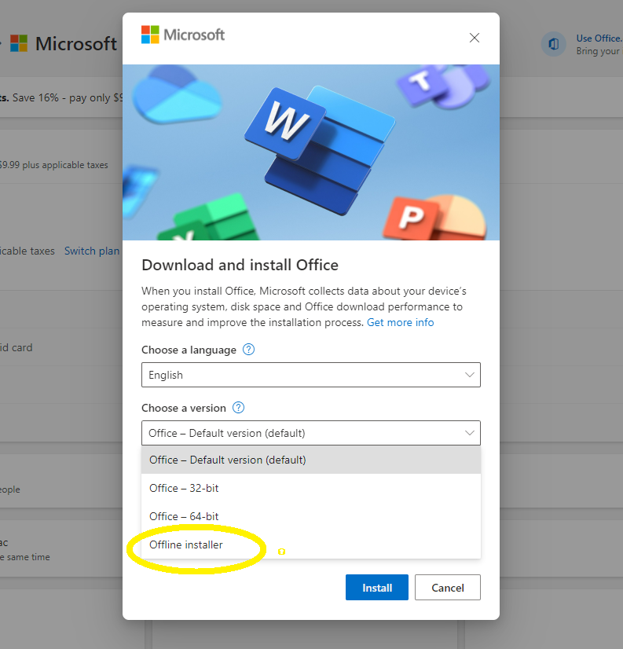Click the Word artwork in the banner
Image resolution: width=623 pixels, height=649 pixels.
point(319,151)
